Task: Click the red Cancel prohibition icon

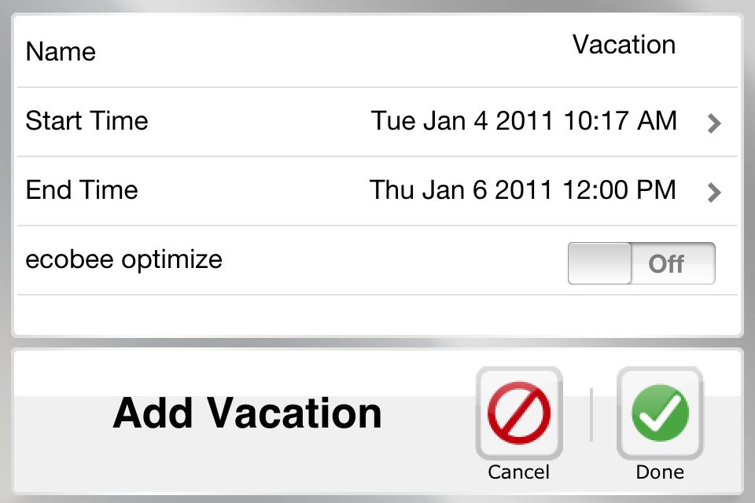Action: 519,413
